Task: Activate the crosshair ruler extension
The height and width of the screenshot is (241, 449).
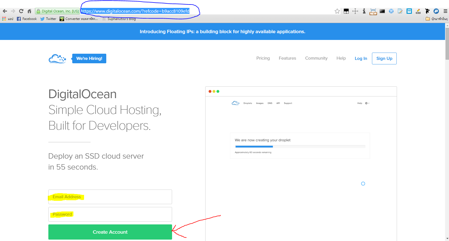Action: 355,11
